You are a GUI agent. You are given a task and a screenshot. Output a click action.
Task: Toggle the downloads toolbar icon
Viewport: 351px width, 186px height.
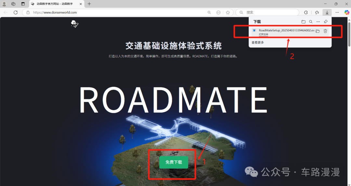327,13
